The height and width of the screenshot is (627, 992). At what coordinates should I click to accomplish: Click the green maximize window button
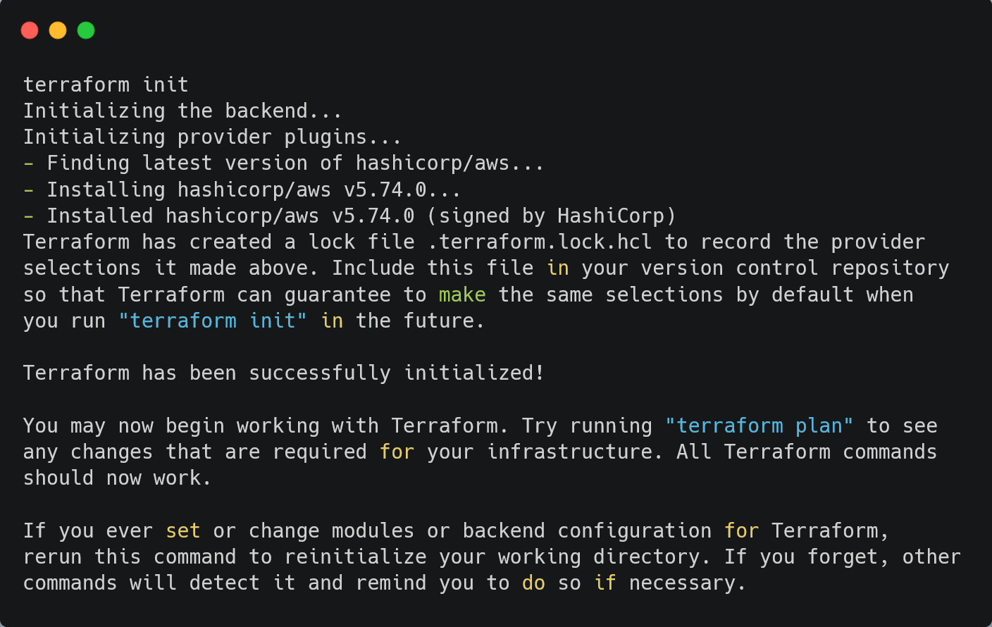(x=86, y=30)
